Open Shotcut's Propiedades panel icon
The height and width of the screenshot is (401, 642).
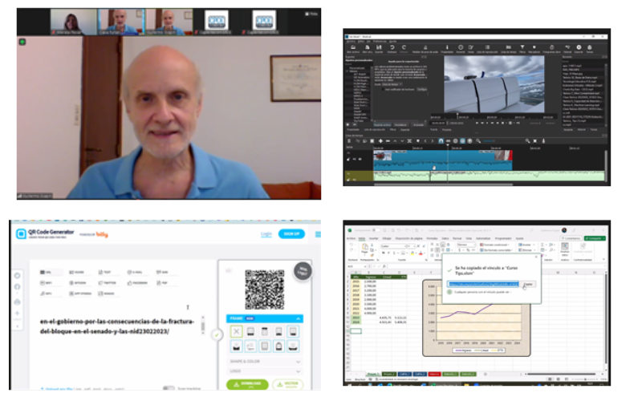[447, 47]
